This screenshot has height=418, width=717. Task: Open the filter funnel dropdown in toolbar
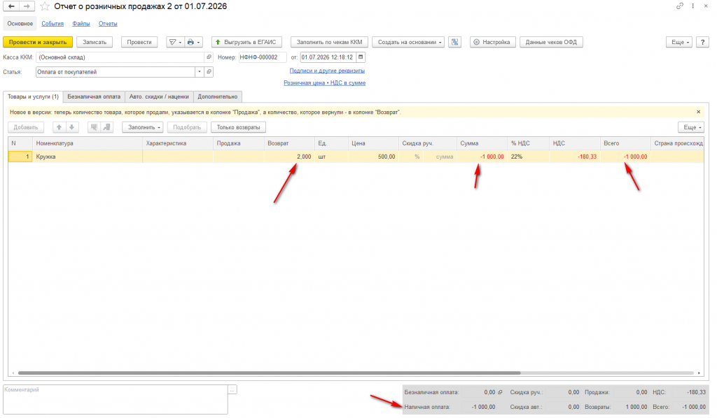[x=175, y=42]
